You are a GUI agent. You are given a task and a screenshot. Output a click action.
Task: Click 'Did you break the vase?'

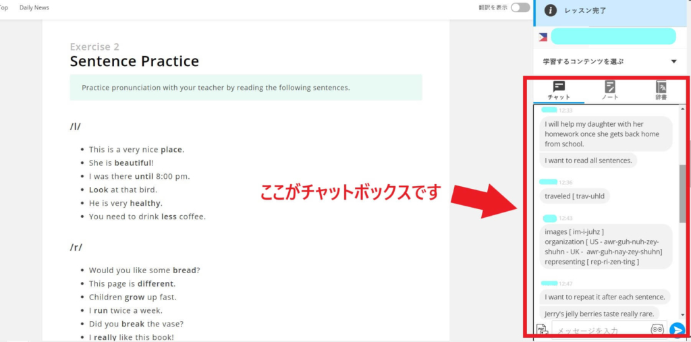coord(136,324)
